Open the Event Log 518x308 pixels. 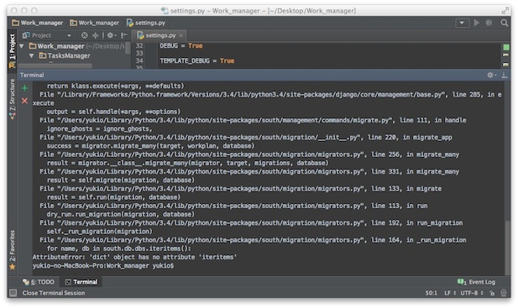pos(476,282)
